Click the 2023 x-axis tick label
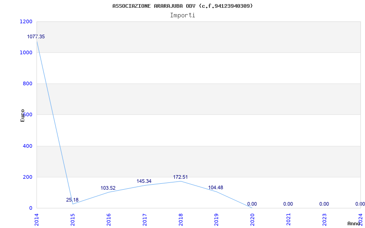Image resolution: width=365 pixels, height=228 pixels. pyautogui.click(x=325, y=219)
